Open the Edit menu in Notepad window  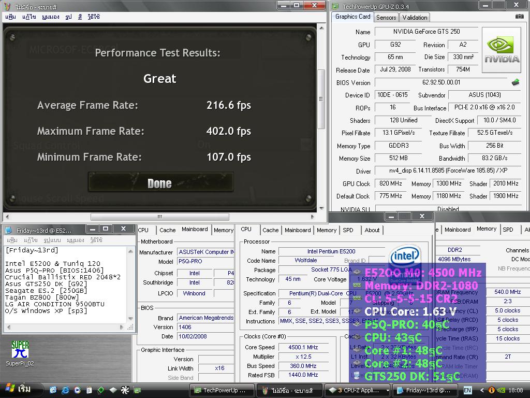(30, 240)
